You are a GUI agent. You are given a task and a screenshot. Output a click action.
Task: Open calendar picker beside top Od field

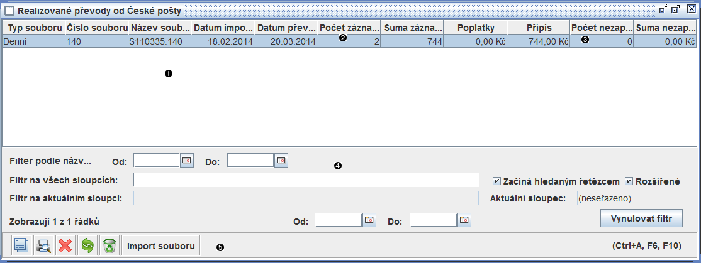[187, 161]
